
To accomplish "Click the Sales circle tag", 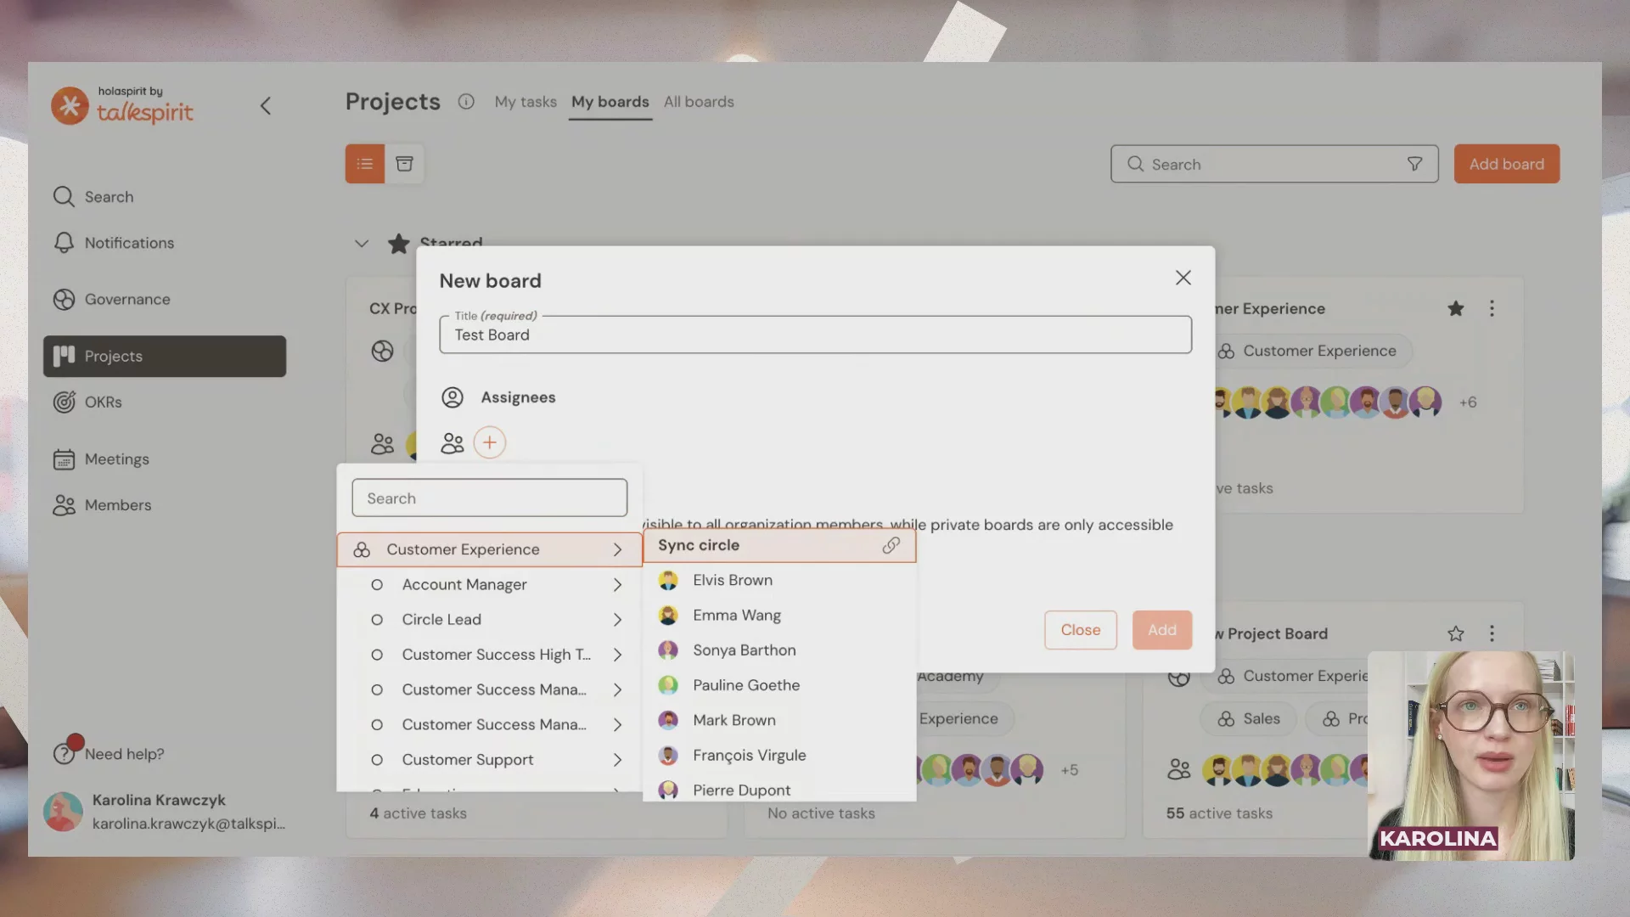I will pos(1249,719).
